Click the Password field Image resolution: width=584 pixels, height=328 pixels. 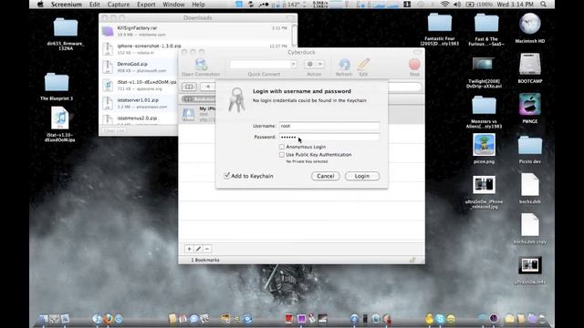(329, 138)
